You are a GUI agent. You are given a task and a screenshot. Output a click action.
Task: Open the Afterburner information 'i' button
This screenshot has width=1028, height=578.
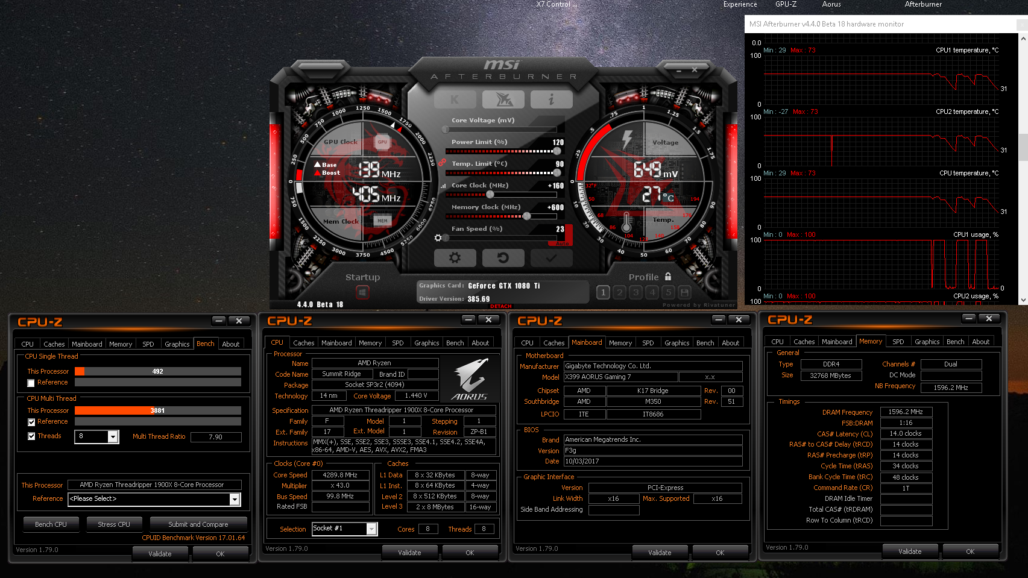[x=551, y=99]
